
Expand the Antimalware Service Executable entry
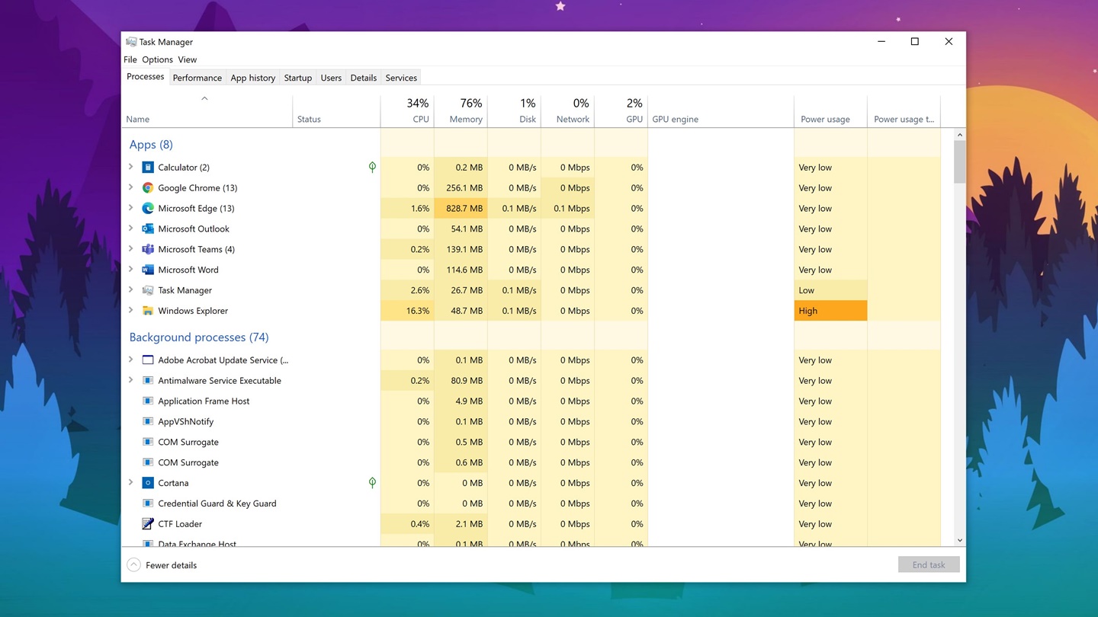(131, 381)
